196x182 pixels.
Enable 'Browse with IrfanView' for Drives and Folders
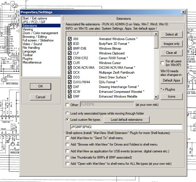(x=67, y=144)
